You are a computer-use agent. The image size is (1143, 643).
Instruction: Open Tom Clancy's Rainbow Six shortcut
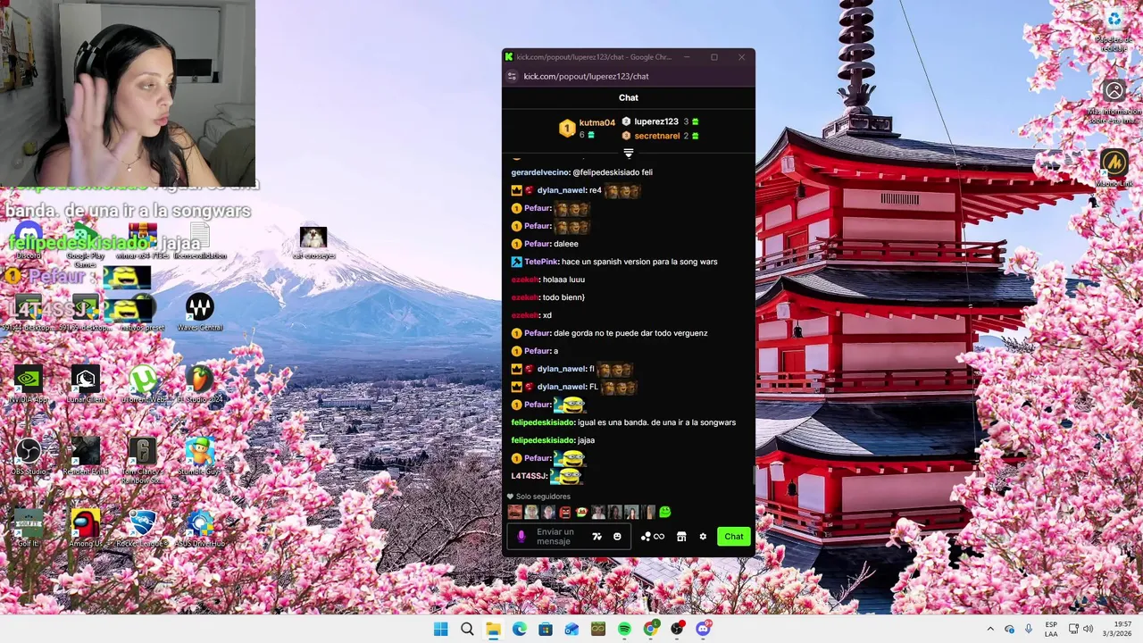click(143, 461)
